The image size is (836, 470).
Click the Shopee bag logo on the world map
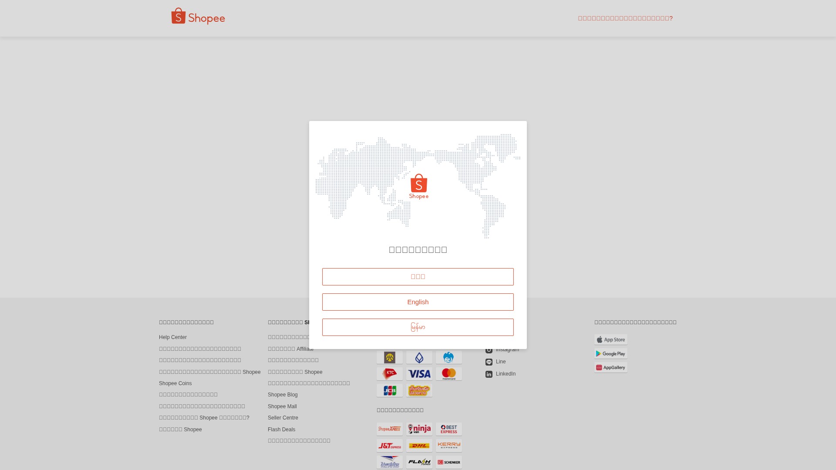tap(419, 186)
